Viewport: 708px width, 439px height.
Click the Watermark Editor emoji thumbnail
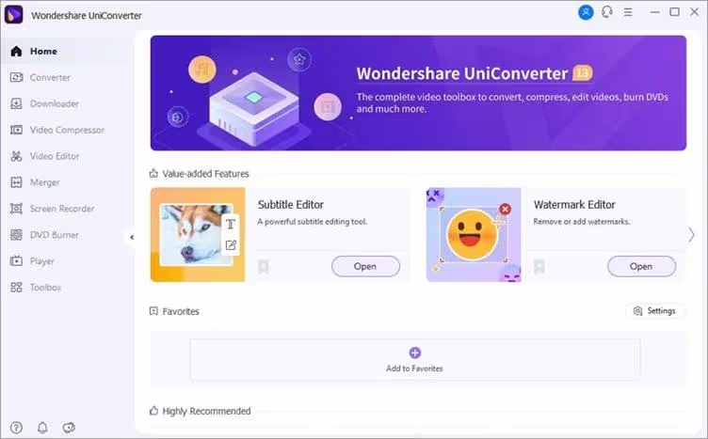(x=474, y=235)
